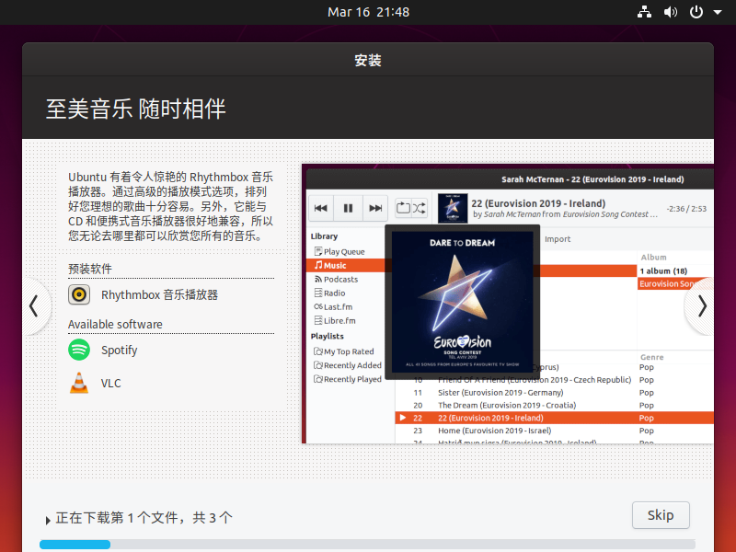Open Radio in Library sidebar
This screenshot has width=736, height=552.
[334, 293]
